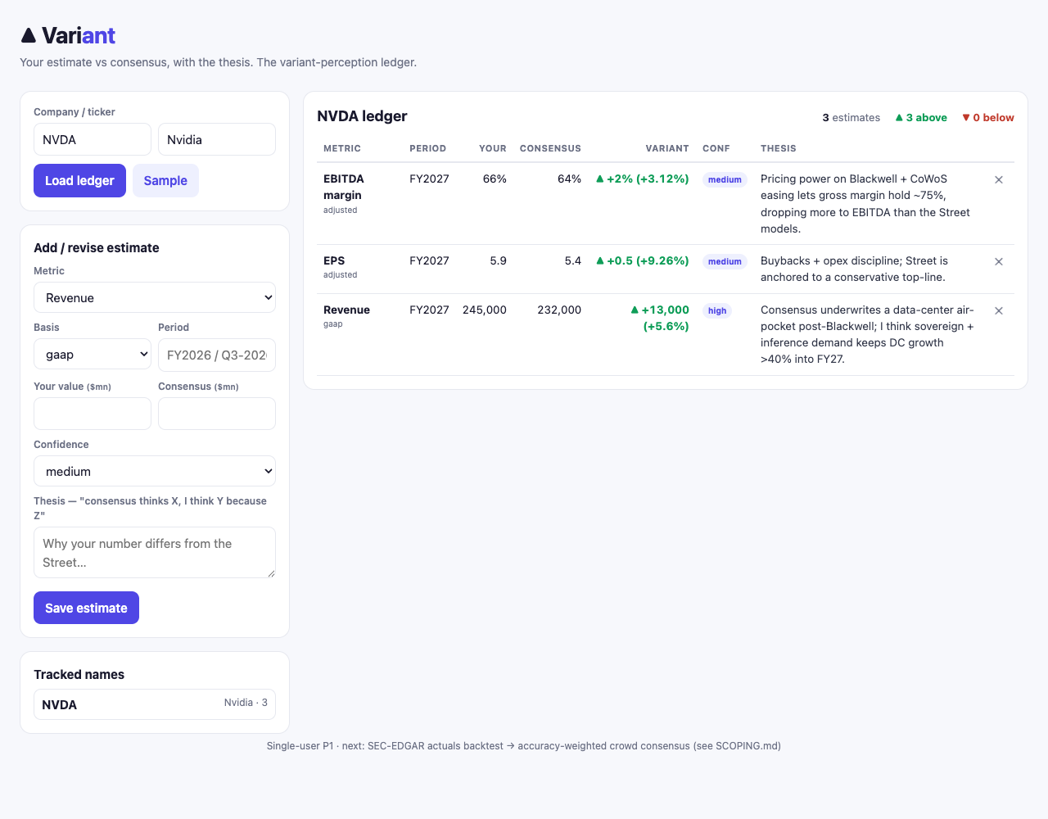Click the '3 estimates' count

tap(851, 117)
